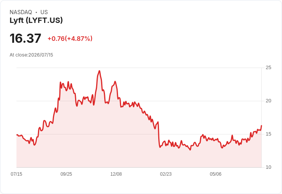
Task: Click the 20 price axis label
Action: (x=268, y=101)
